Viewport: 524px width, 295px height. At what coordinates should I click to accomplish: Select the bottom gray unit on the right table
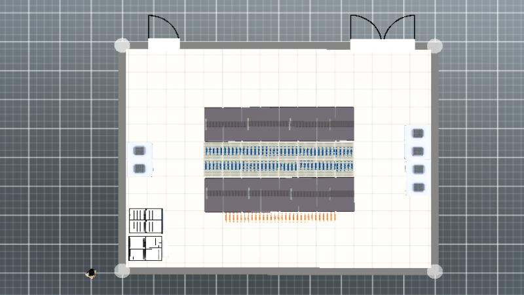(x=418, y=187)
